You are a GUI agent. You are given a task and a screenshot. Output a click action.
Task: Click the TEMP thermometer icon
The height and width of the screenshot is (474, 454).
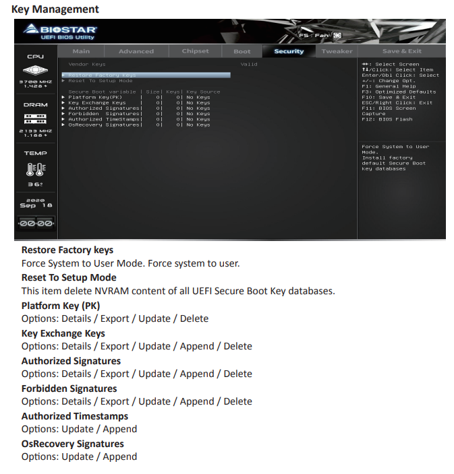(x=36, y=169)
